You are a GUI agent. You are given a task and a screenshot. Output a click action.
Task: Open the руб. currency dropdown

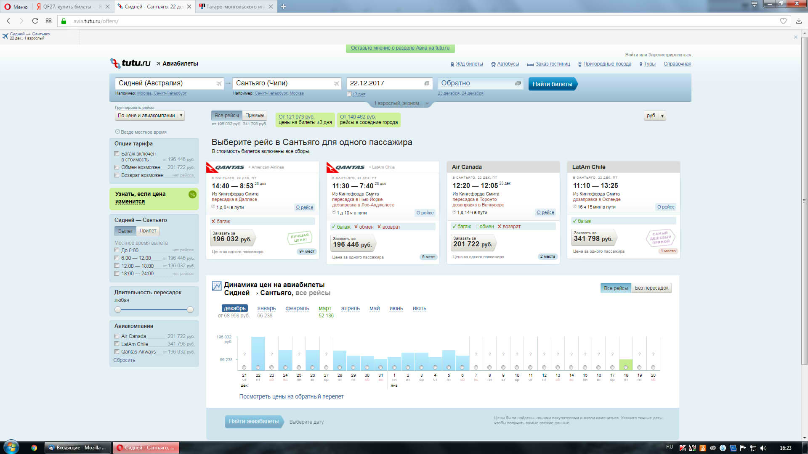click(x=655, y=116)
